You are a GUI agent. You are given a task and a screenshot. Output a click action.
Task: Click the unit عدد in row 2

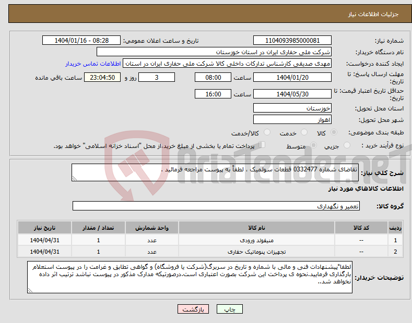152,252
